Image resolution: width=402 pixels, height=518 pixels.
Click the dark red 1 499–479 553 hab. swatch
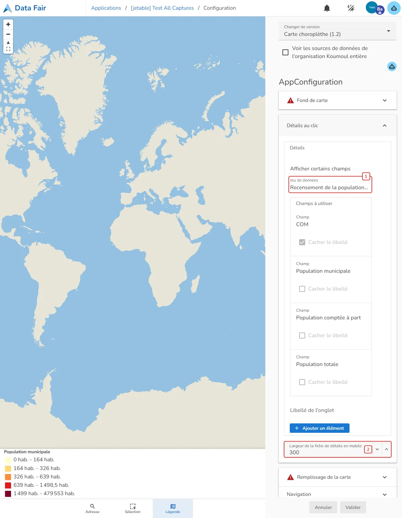(8, 494)
